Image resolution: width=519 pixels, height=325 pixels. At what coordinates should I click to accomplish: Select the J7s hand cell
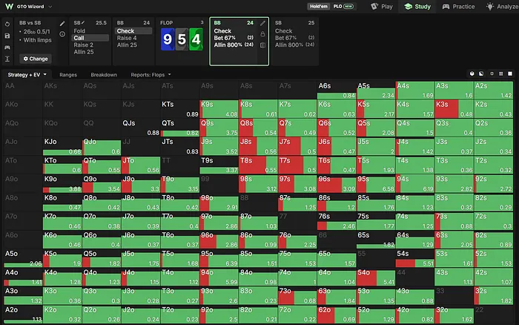tap(297, 146)
